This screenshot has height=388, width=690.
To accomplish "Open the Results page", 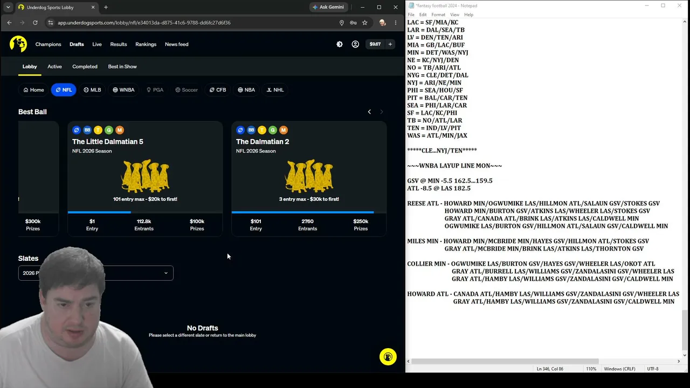I will click(119, 44).
